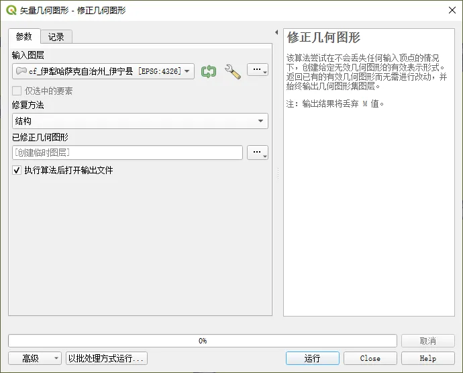Click the 以批处理方式运行... button
Image resolution: width=463 pixels, height=373 pixels.
(x=106, y=358)
